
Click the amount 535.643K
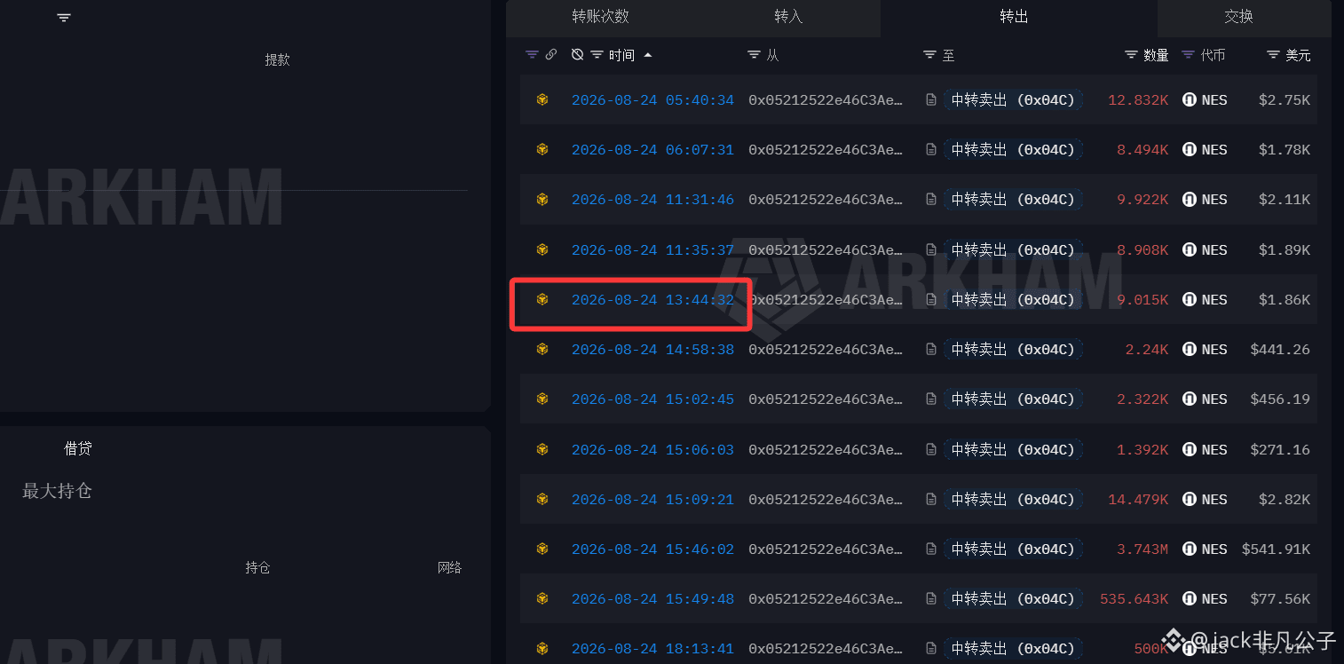coord(1134,599)
